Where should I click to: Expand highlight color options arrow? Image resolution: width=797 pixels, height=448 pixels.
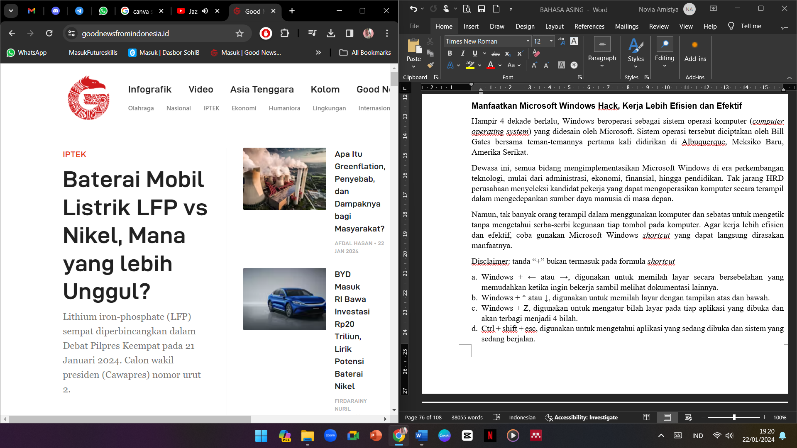(x=479, y=65)
